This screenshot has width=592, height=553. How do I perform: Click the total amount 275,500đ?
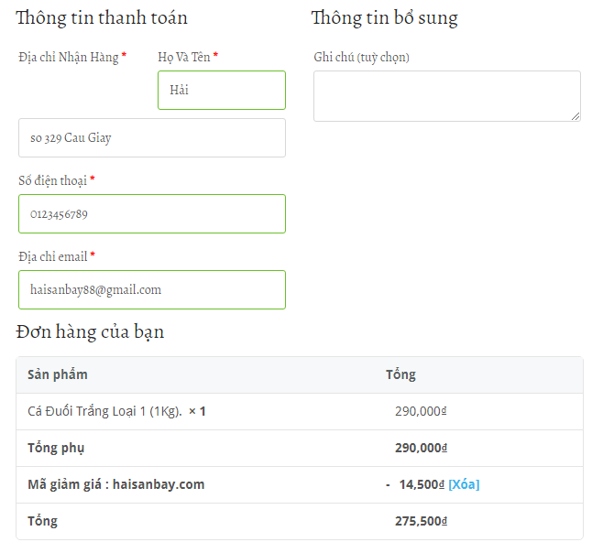pos(421,521)
